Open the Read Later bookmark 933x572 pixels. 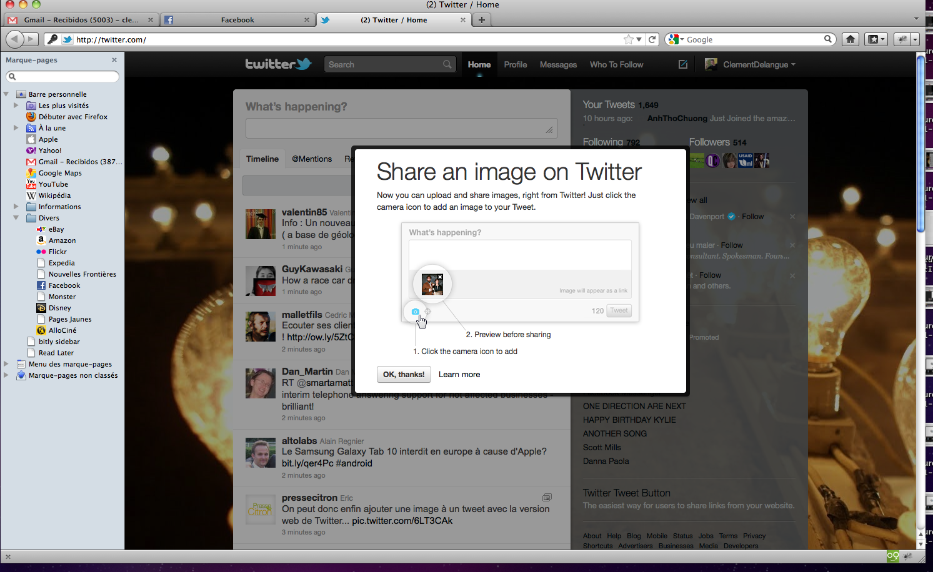(x=50, y=353)
